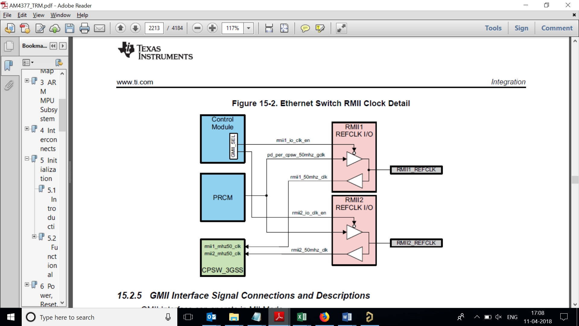Click the upload to cloud icon
The height and width of the screenshot is (326, 579).
[55, 28]
